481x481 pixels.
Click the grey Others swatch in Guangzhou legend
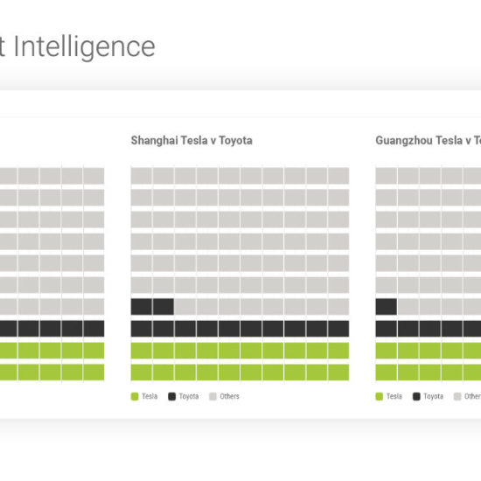(x=457, y=396)
